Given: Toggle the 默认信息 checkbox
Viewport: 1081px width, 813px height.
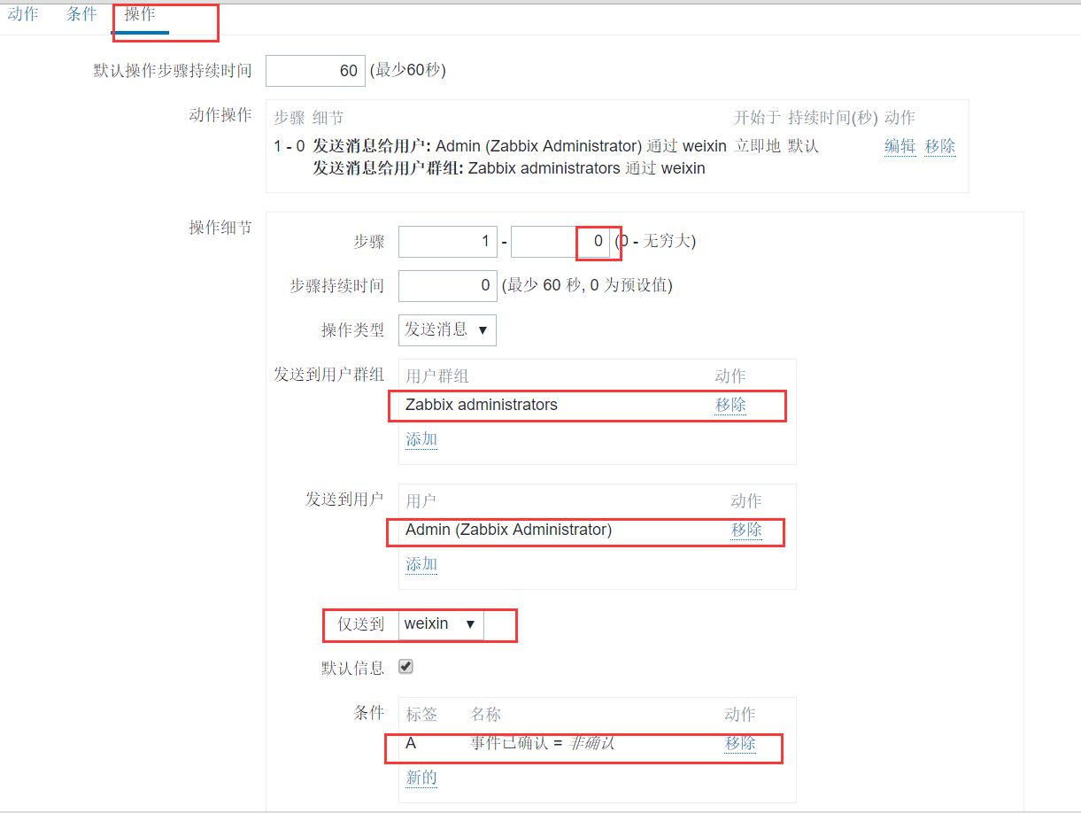Looking at the screenshot, I should (405, 667).
